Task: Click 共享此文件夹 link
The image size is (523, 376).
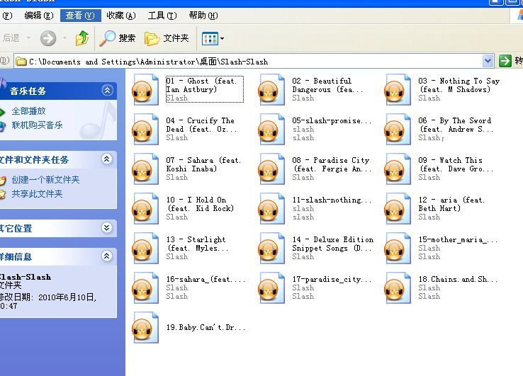Action: [37, 194]
